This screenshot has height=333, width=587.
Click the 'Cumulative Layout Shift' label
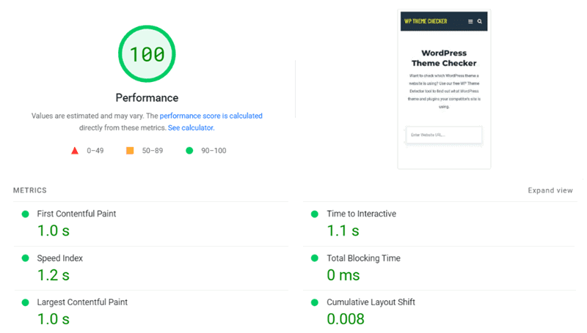[371, 302]
